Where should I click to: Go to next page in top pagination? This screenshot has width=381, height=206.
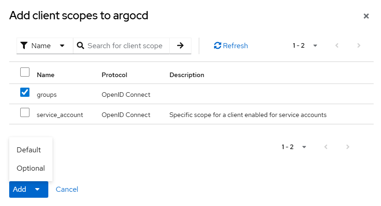[359, 45]
